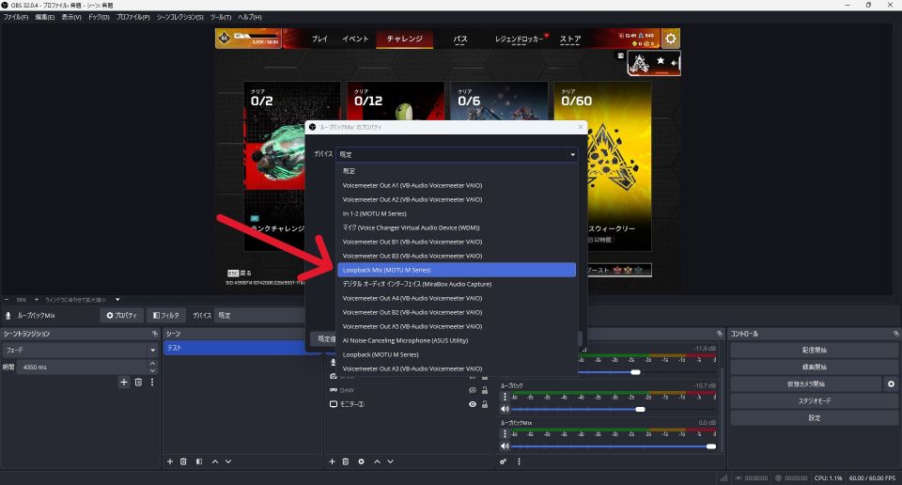This screenshot has height=485, width=902.
Task: Toggle visibility of モニター source
Action: tap(473, 404)
